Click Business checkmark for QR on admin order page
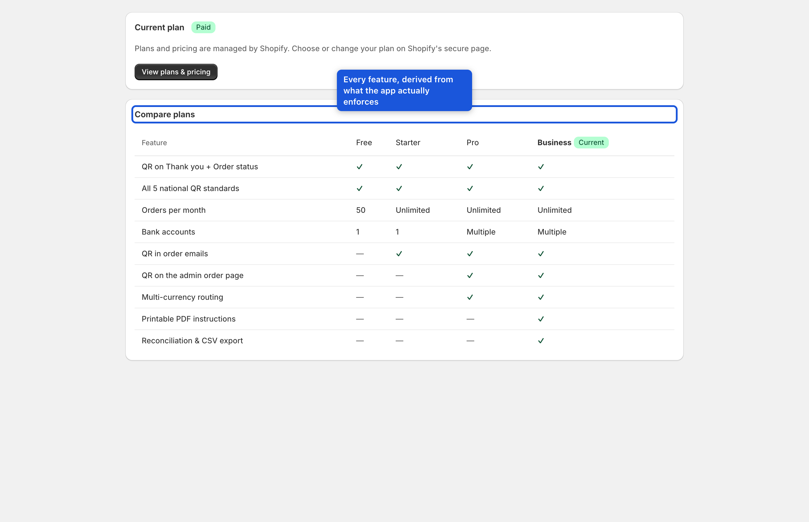Image resolution: width=809 pixels, height=522 pixels. click(x=541, y=275)
